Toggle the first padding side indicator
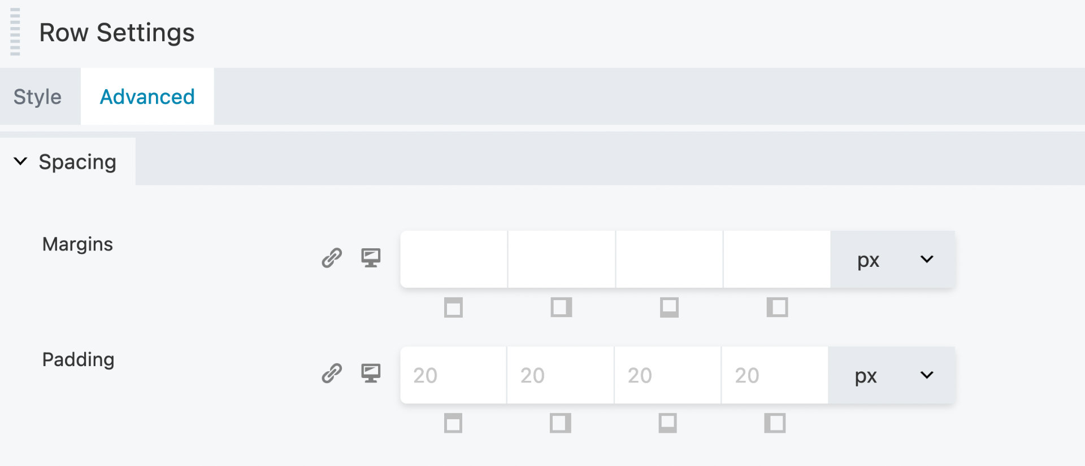Image resolution: width=1085 pixels, height=466 pixels. 453,423
